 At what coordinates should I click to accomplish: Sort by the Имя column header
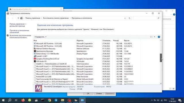click(35, 41)
